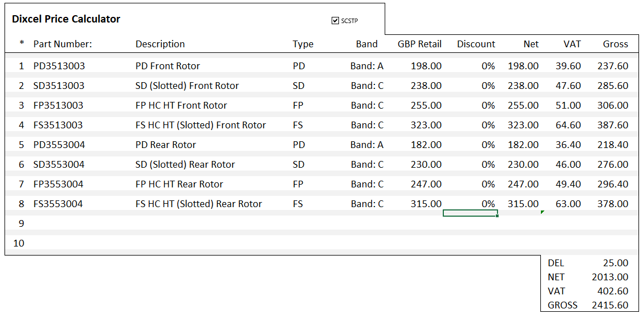Select the 25.00 DEL delivery value
643x318 pixels.
point(615,263)
